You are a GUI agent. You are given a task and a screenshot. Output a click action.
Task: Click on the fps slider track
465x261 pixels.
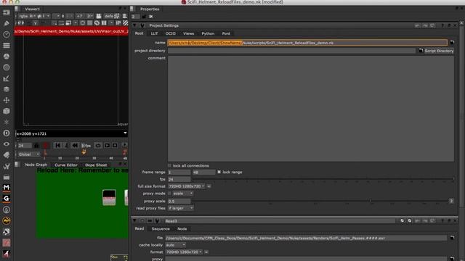(x=323, y=179)
